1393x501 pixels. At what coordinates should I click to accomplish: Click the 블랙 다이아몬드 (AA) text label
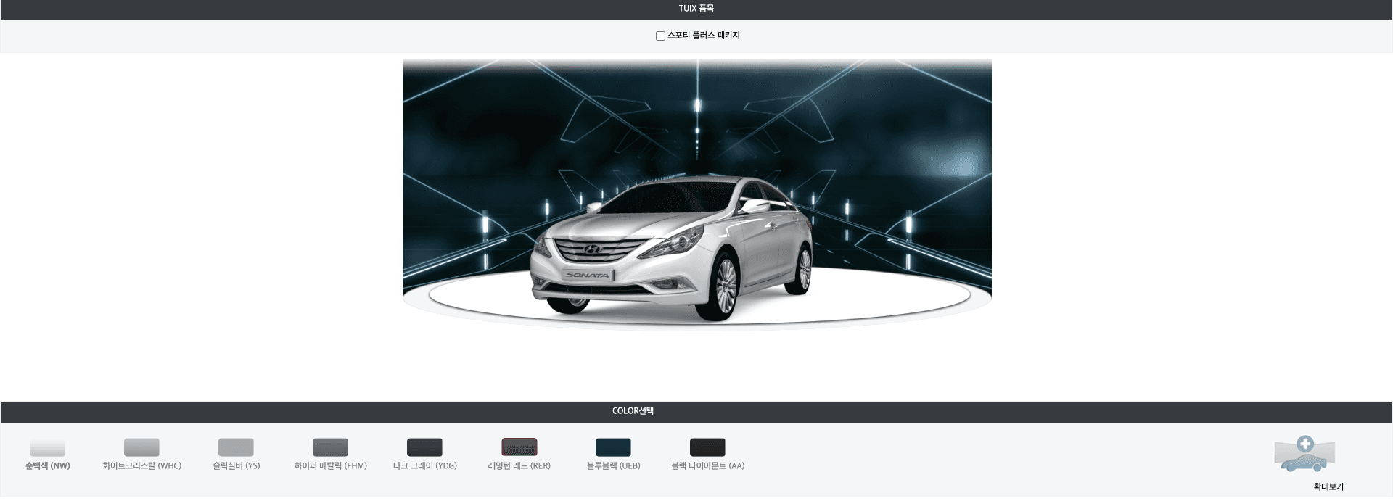(707, 466)
